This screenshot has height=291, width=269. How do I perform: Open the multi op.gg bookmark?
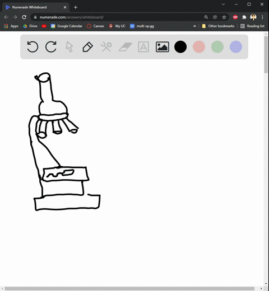click(142, 26)
